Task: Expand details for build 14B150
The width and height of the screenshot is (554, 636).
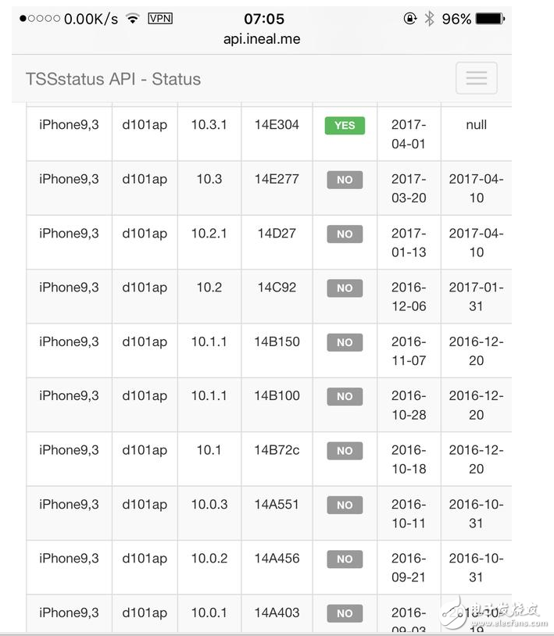Action: pyautogui.click(x=275, y=342)
